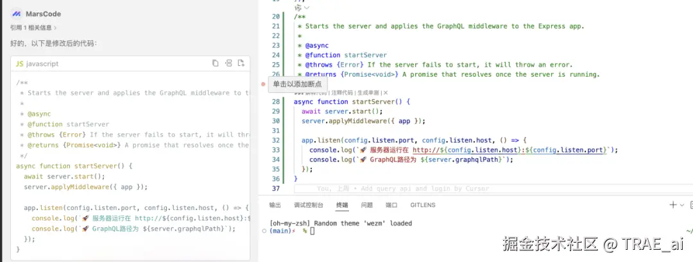
Task: Expand 引用 1 相关信息 references
Action: click(33, 28)
